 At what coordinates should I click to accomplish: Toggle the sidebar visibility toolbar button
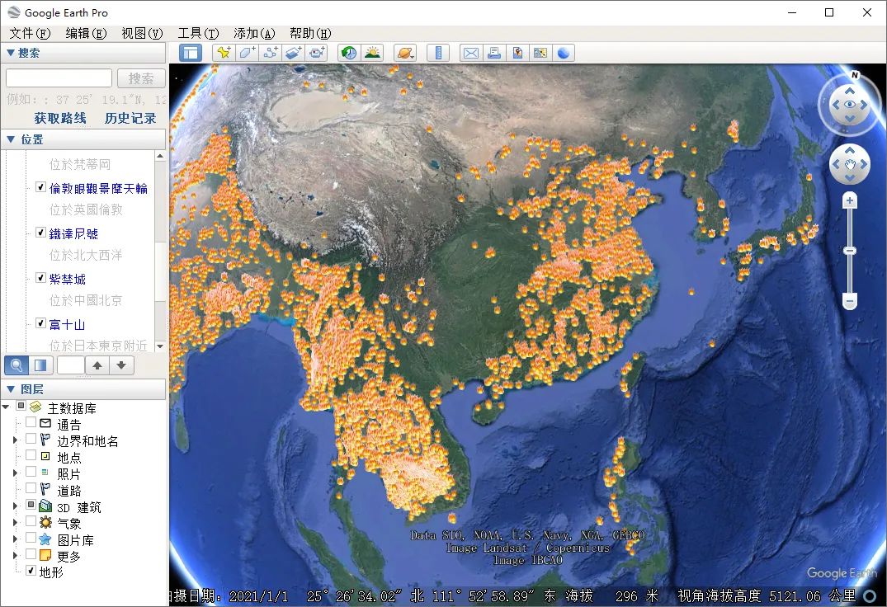tap(191, 53)
